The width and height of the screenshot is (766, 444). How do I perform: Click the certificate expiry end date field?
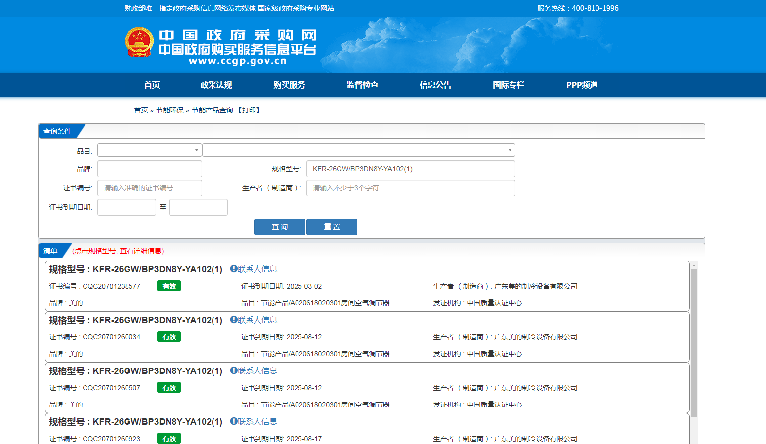[x=198, y=207]
